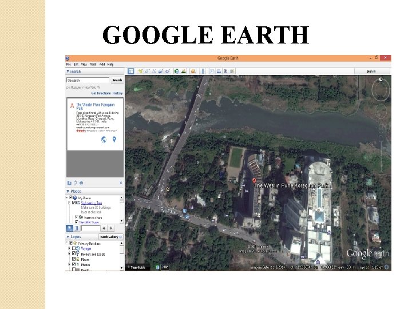Show historical imagery clock icon

pos(177,71)
